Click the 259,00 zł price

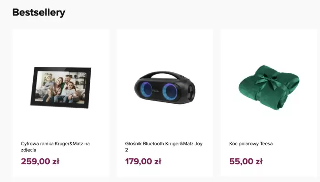[40, 162]
